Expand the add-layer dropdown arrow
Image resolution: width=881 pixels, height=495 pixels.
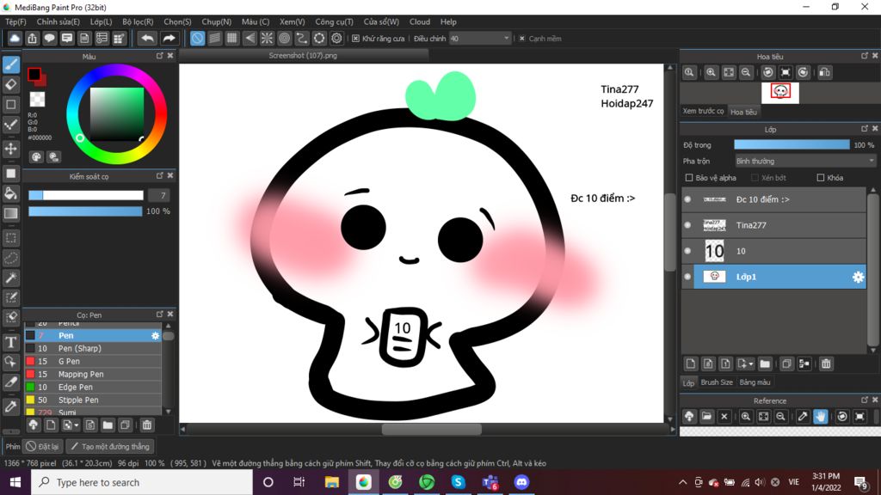click(x=750, y=364)
